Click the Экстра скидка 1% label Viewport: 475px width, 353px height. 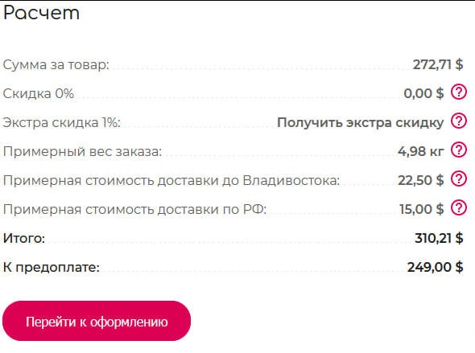pyautogui.click(x=62, y=122)
